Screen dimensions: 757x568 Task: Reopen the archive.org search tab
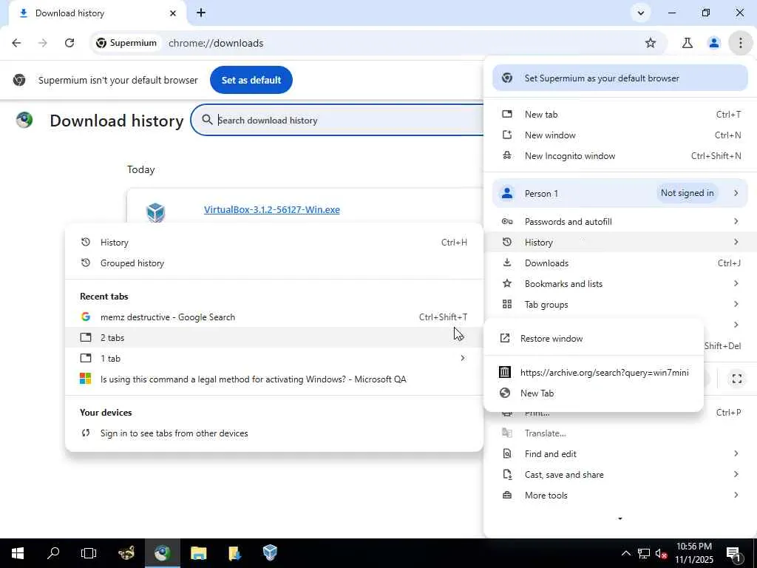594,373
